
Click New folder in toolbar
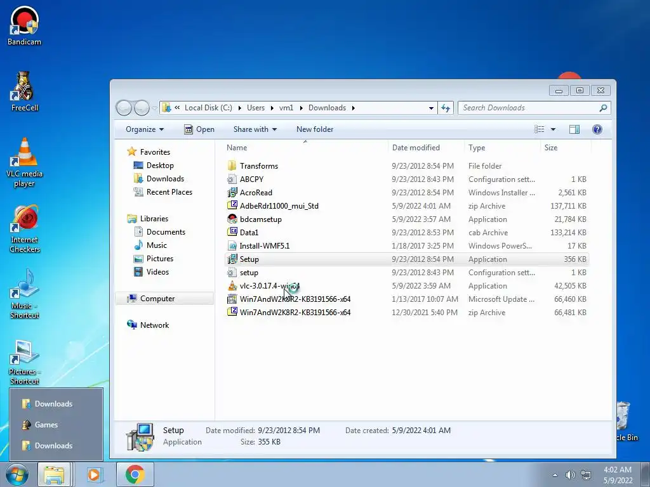[315, 129]
